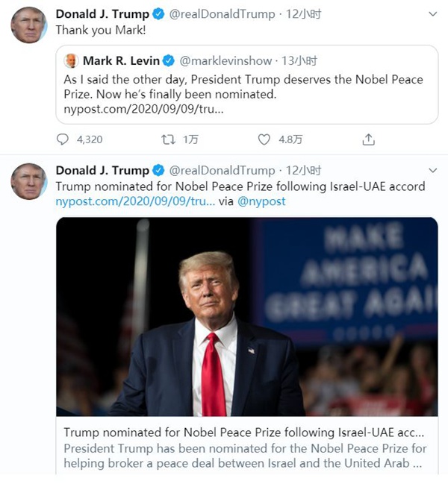The image size is (448, 484).
Task: Open the quoted Mark R. Levin tweet
Action: pos(247,84)
